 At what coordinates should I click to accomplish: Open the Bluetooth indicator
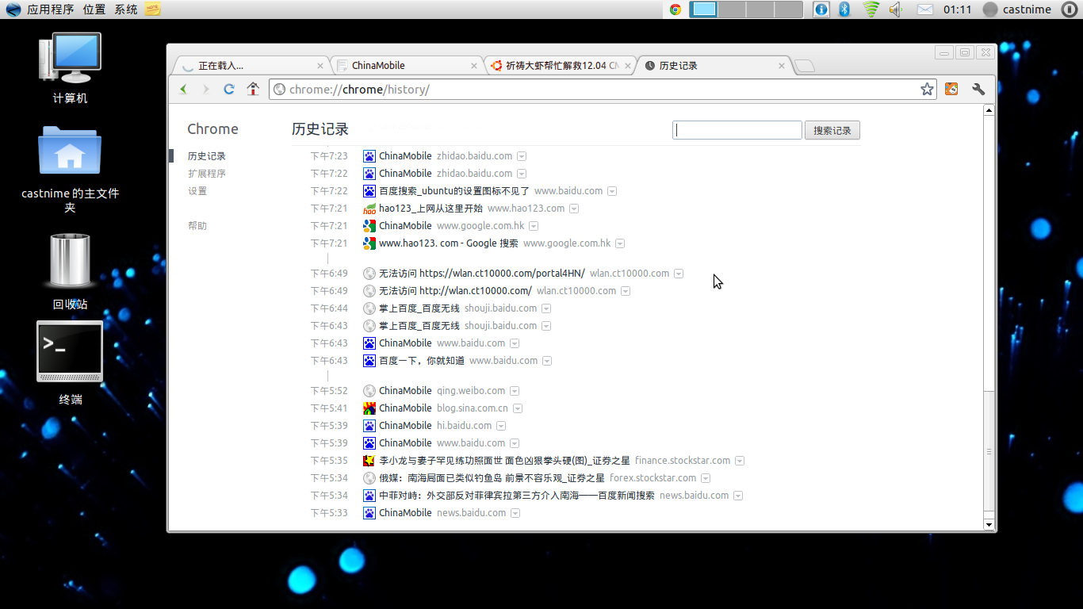[x=844, y=10]
